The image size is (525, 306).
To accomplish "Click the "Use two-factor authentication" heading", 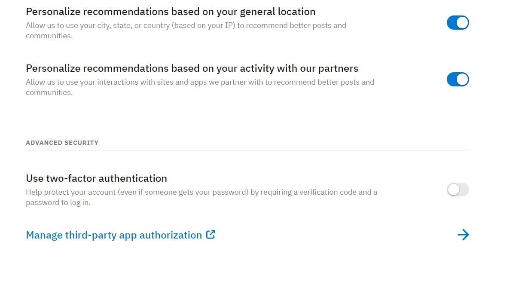I will 96,178.
